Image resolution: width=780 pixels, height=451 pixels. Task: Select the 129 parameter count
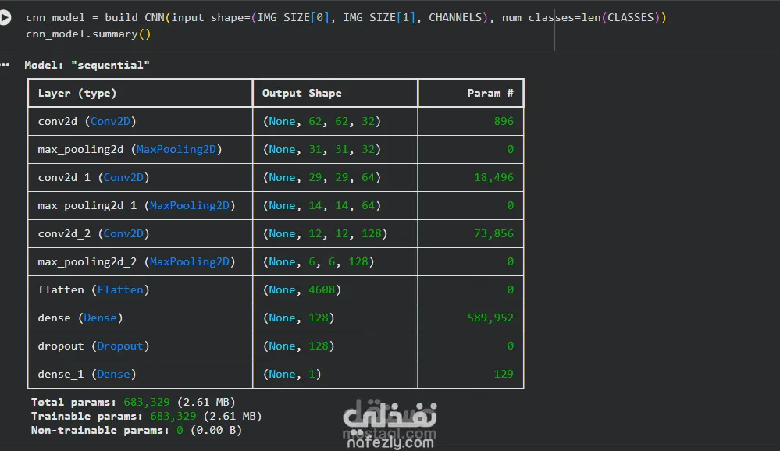point(504,375)
